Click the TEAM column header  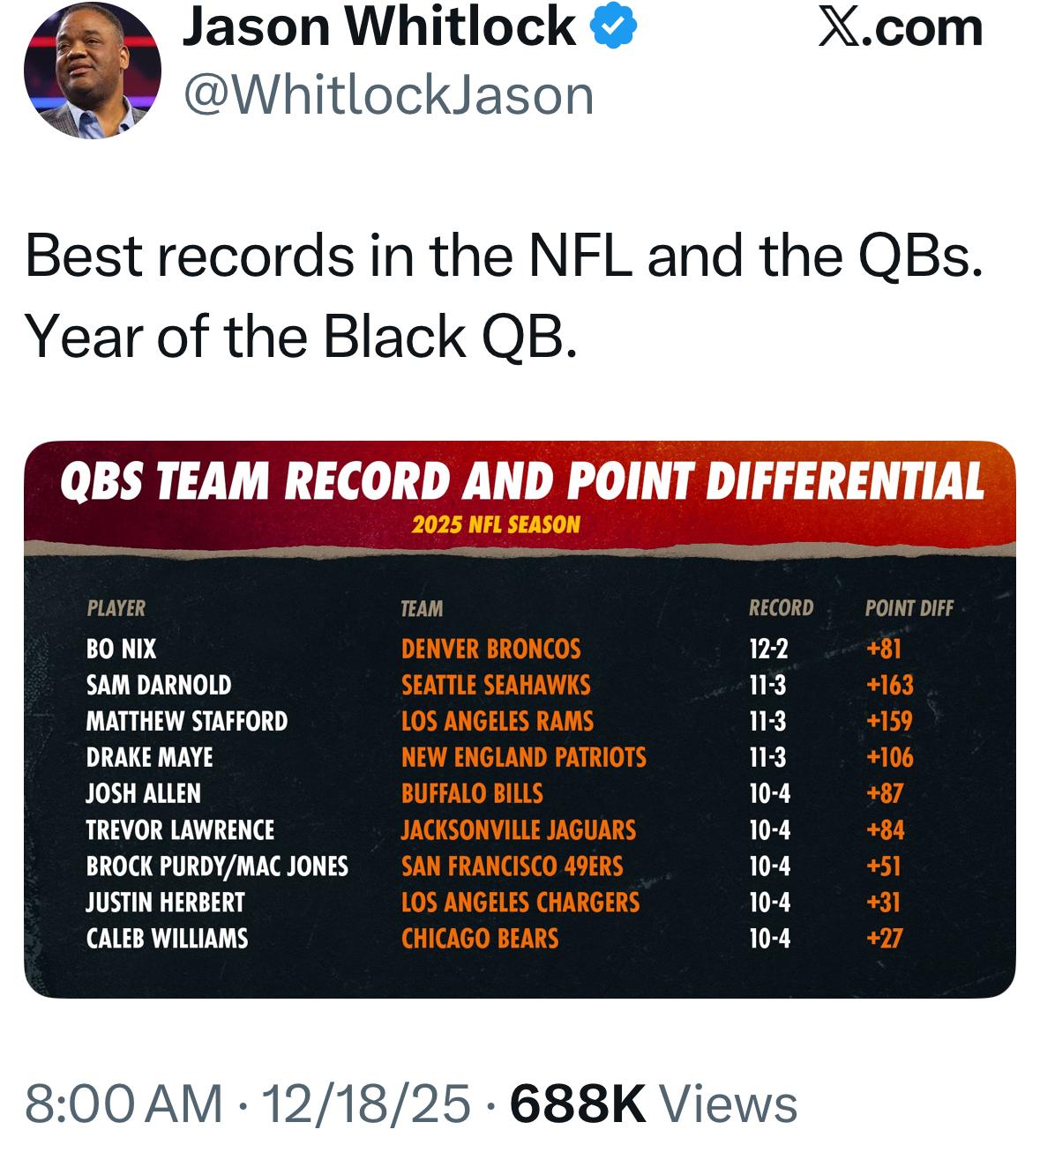click(422, 608)
